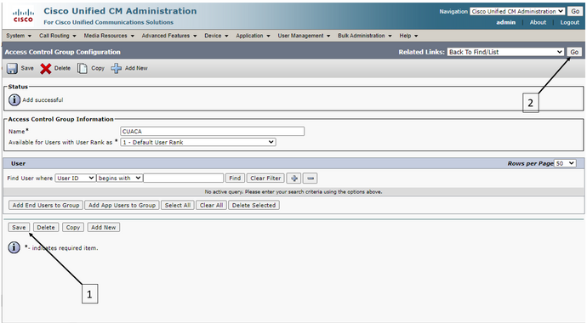Click the bottom Save button
The image size is (587, 323).
(x=19, y=227)
